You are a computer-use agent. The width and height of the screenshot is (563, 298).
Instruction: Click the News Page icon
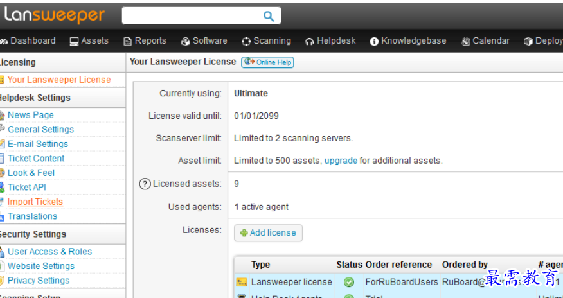(2, 116)
